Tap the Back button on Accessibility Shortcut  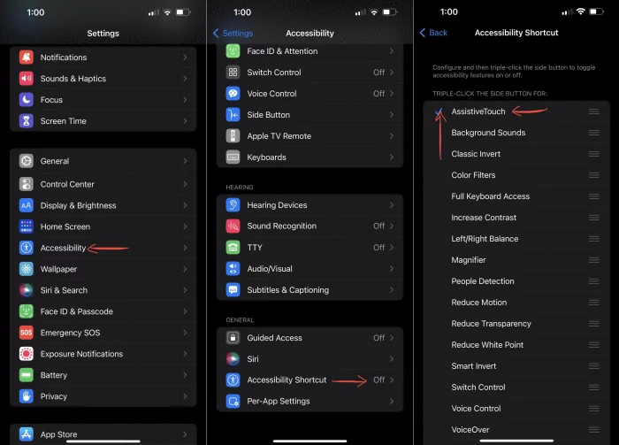433,33
